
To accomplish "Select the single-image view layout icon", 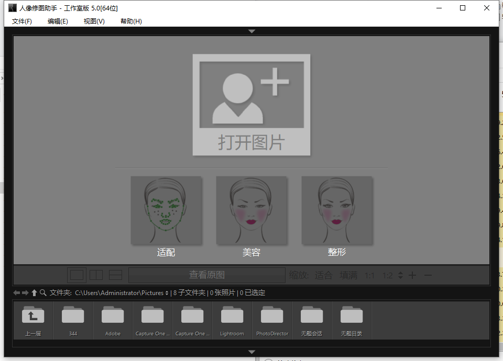I will click(77, 274).
